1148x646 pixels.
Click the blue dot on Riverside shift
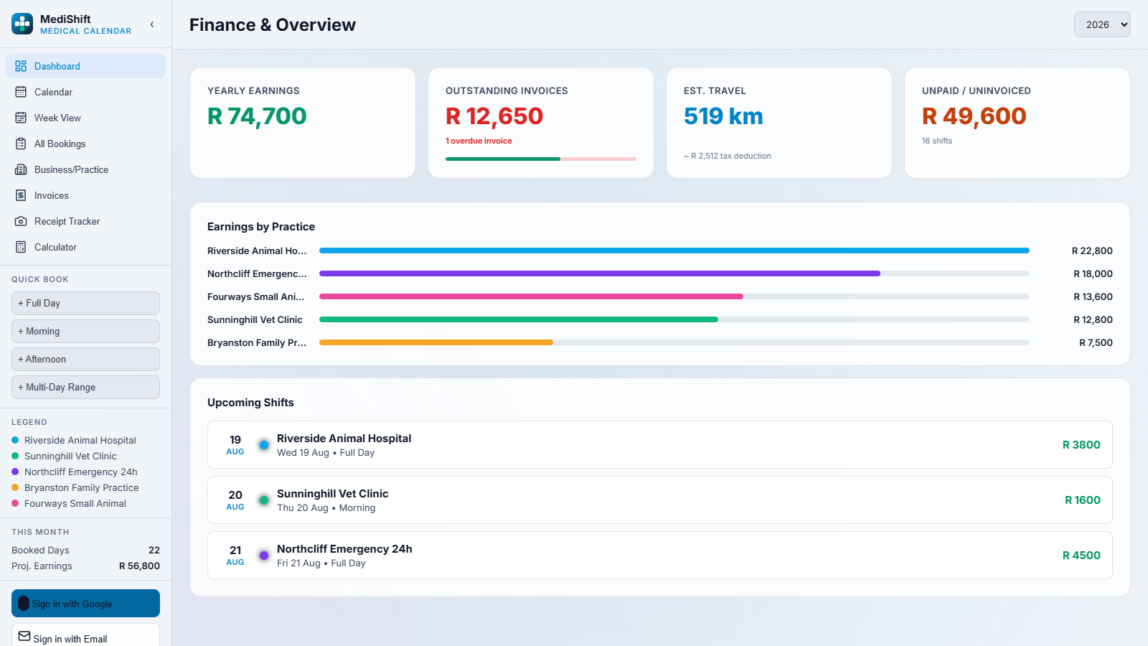[x=264, y=445]
